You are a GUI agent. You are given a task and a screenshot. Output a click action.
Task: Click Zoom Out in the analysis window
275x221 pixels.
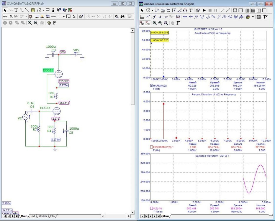click(x=160, y=23)
